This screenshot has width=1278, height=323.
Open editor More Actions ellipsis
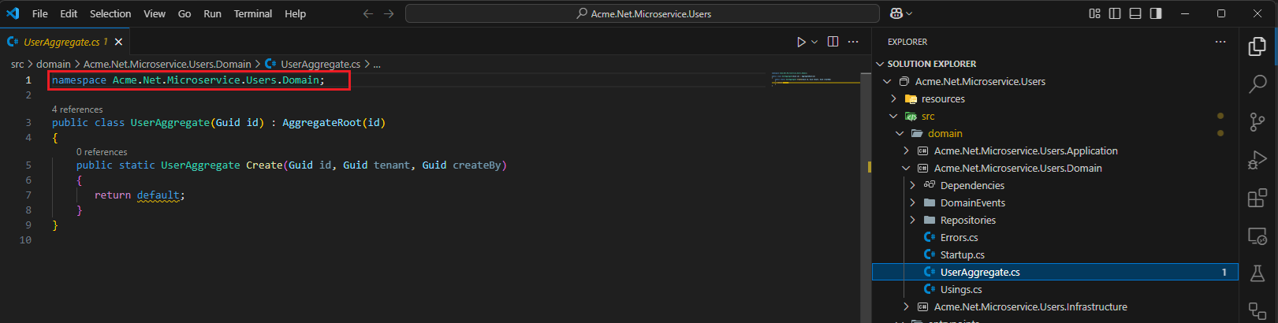coord(853,42)
